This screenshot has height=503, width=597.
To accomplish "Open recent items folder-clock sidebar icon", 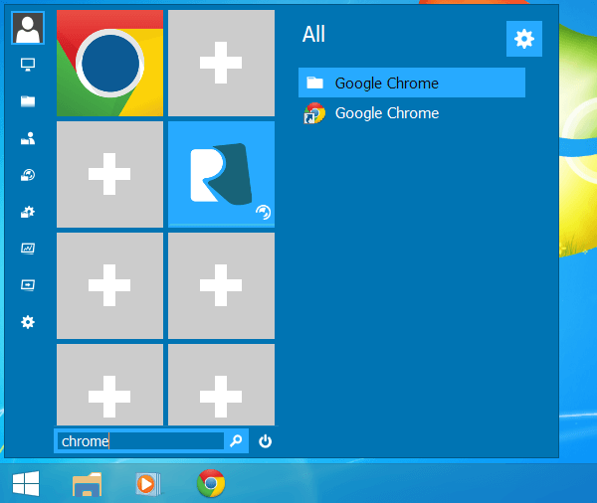I will click(x=28, y=175).
